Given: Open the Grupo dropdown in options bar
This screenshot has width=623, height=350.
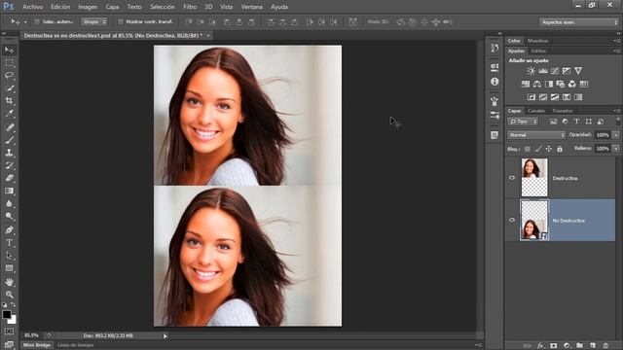Looking at the screenshot, I should tap(94, 21).
